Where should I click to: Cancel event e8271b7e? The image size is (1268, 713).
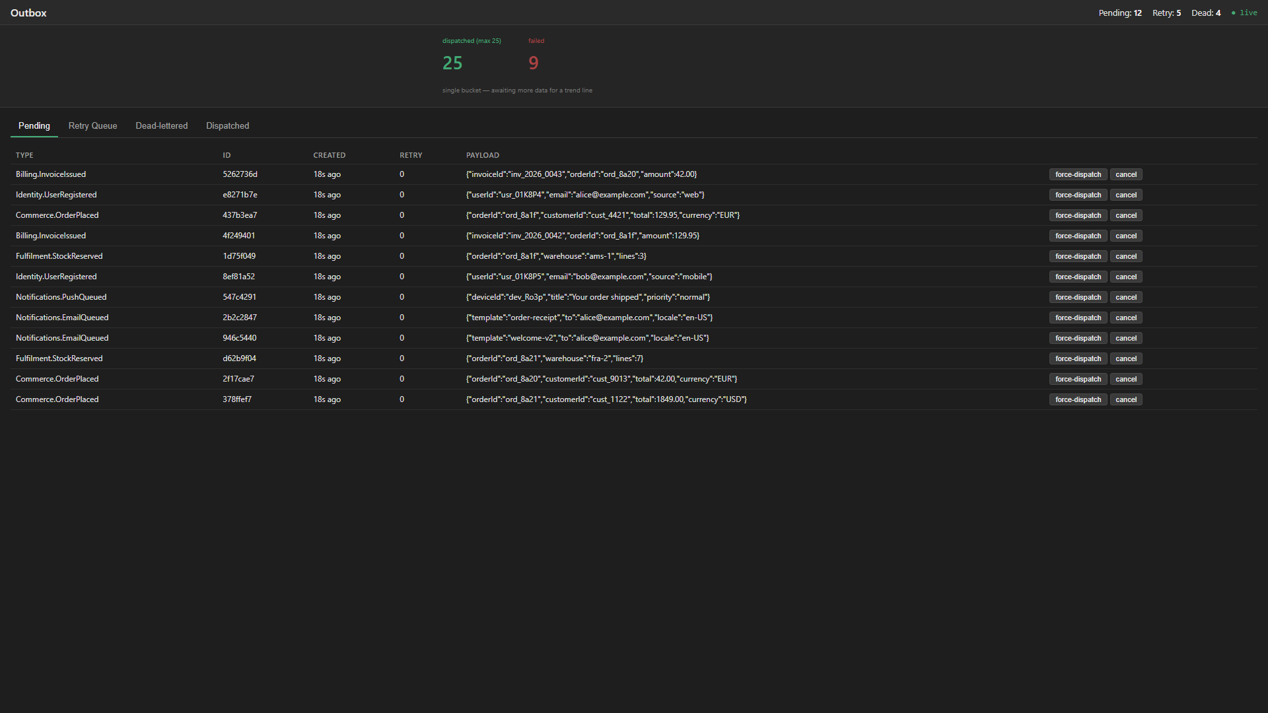click(1126, 195)
